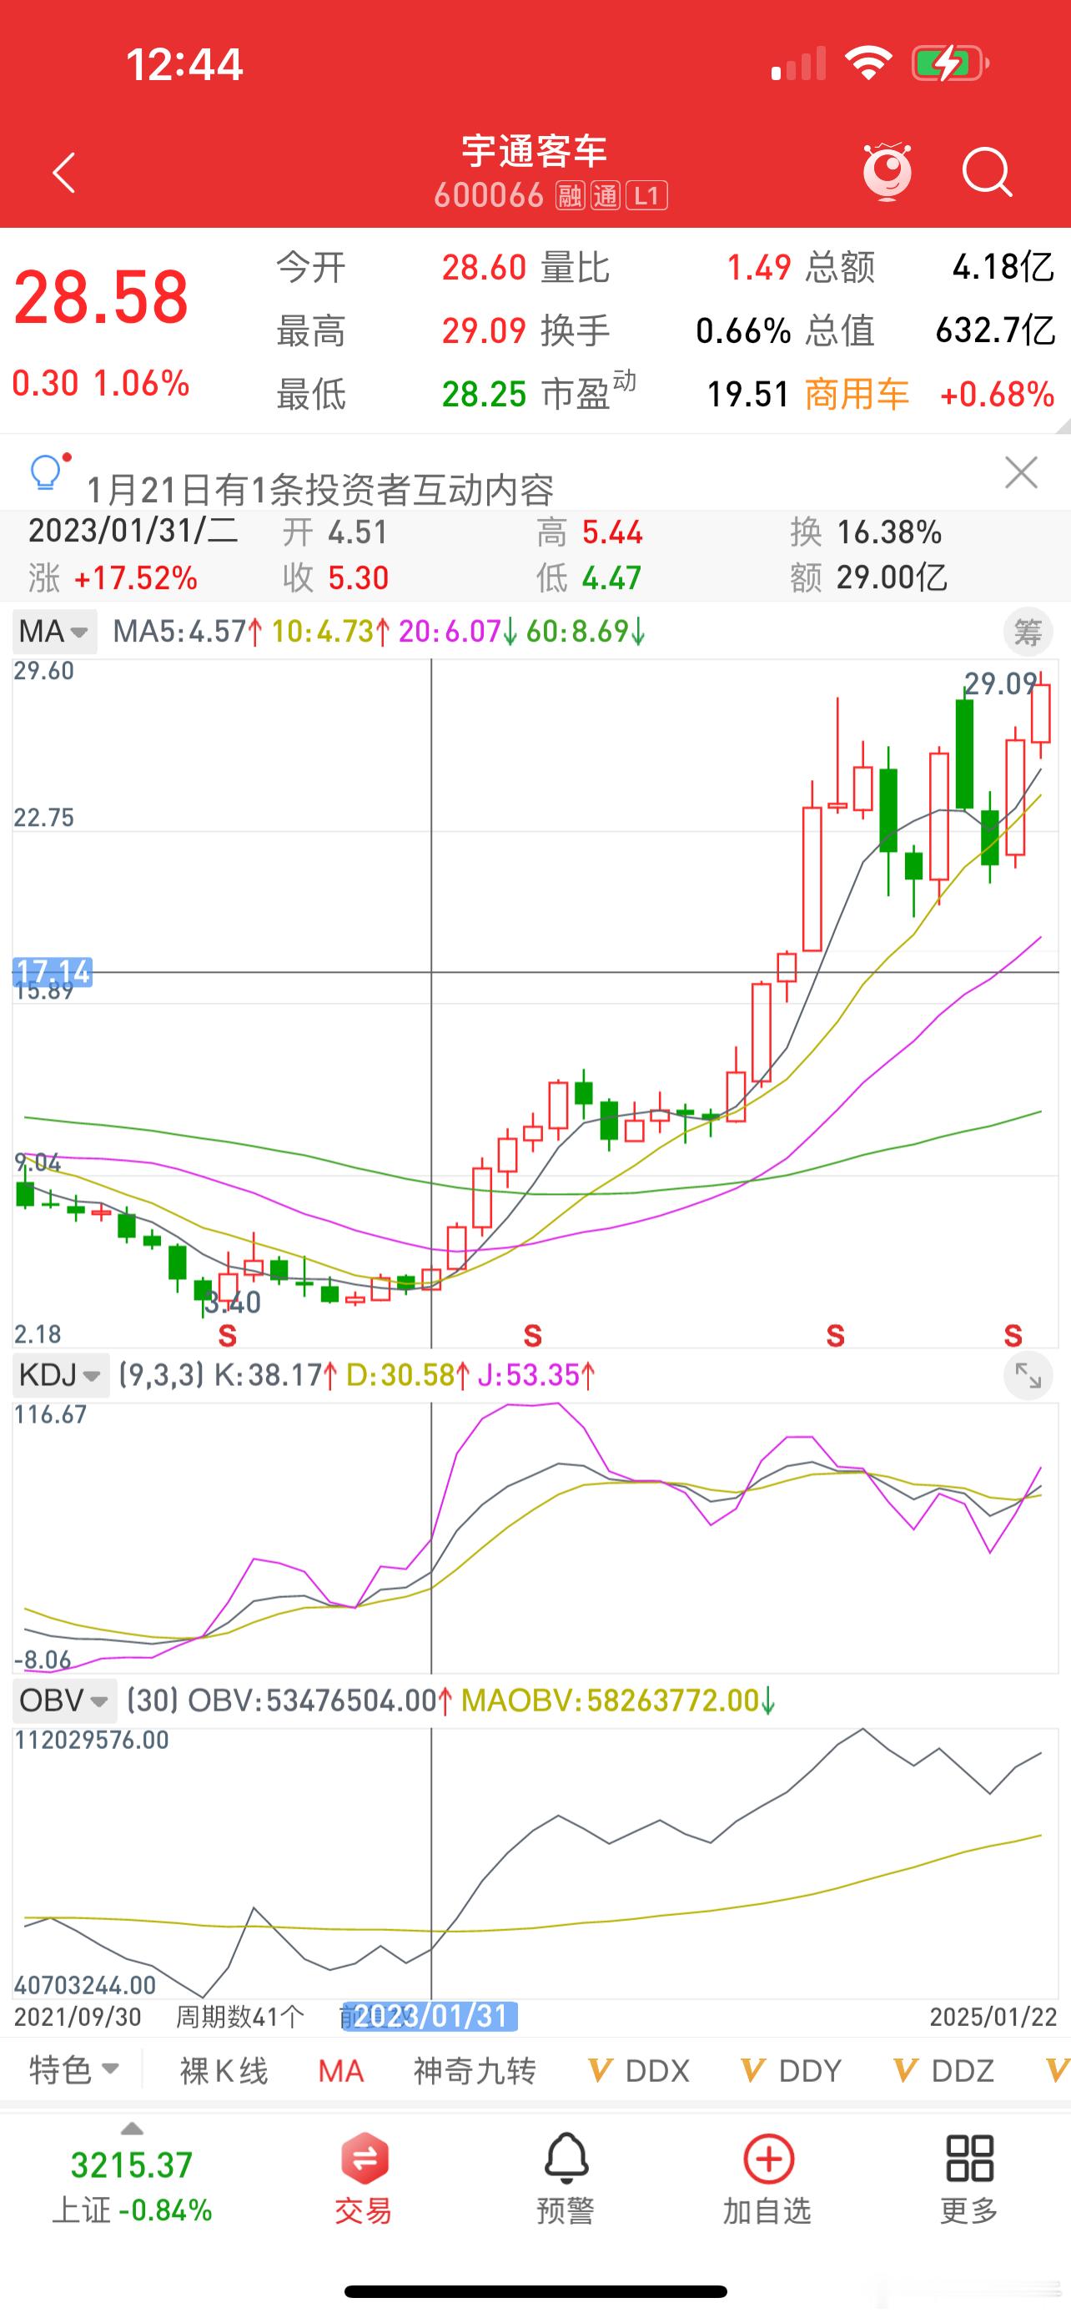The image size is (1071, 2318).
Task: Open the search magnifier icon
Action: [x=987, y=172]
